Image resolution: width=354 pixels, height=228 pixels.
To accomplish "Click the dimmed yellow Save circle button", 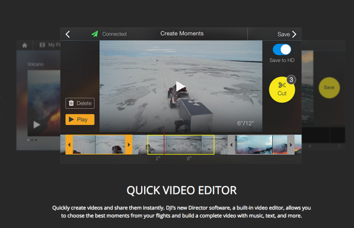I will [329, 87].
